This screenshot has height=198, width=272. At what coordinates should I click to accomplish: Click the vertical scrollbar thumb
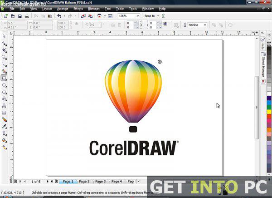[x=257, y=108]
